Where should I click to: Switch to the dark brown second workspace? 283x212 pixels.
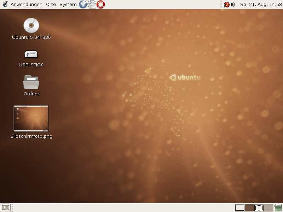(249, 208)
